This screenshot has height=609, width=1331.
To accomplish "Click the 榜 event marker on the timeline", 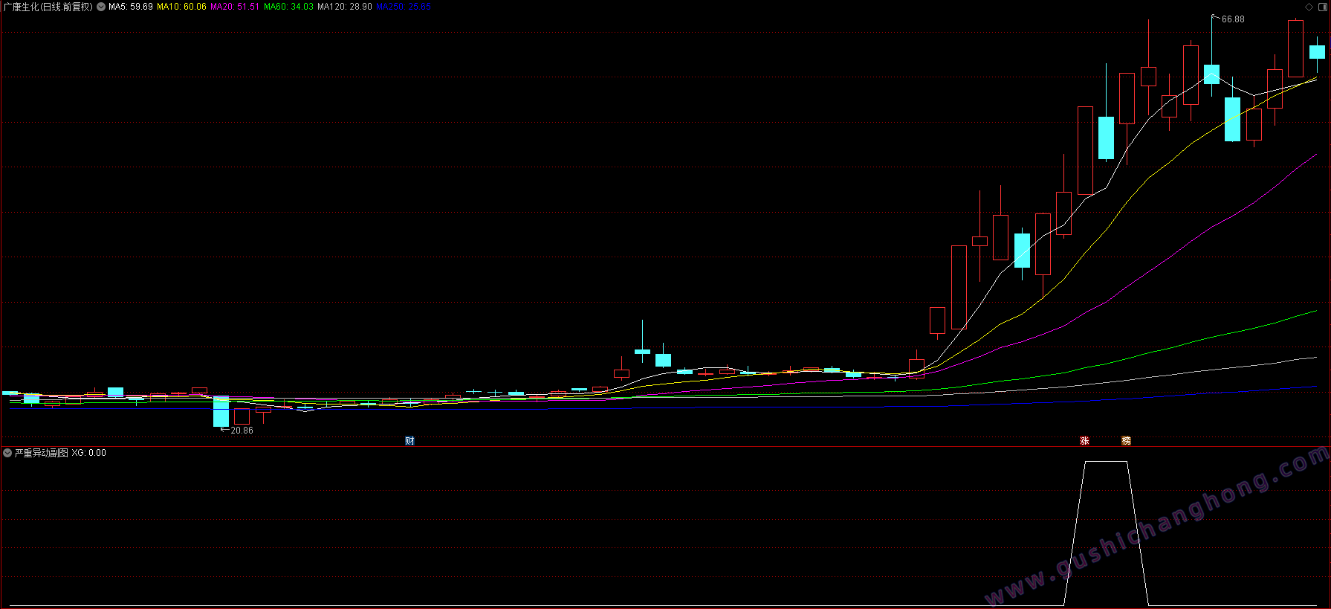I will [x=1126, y=441].
